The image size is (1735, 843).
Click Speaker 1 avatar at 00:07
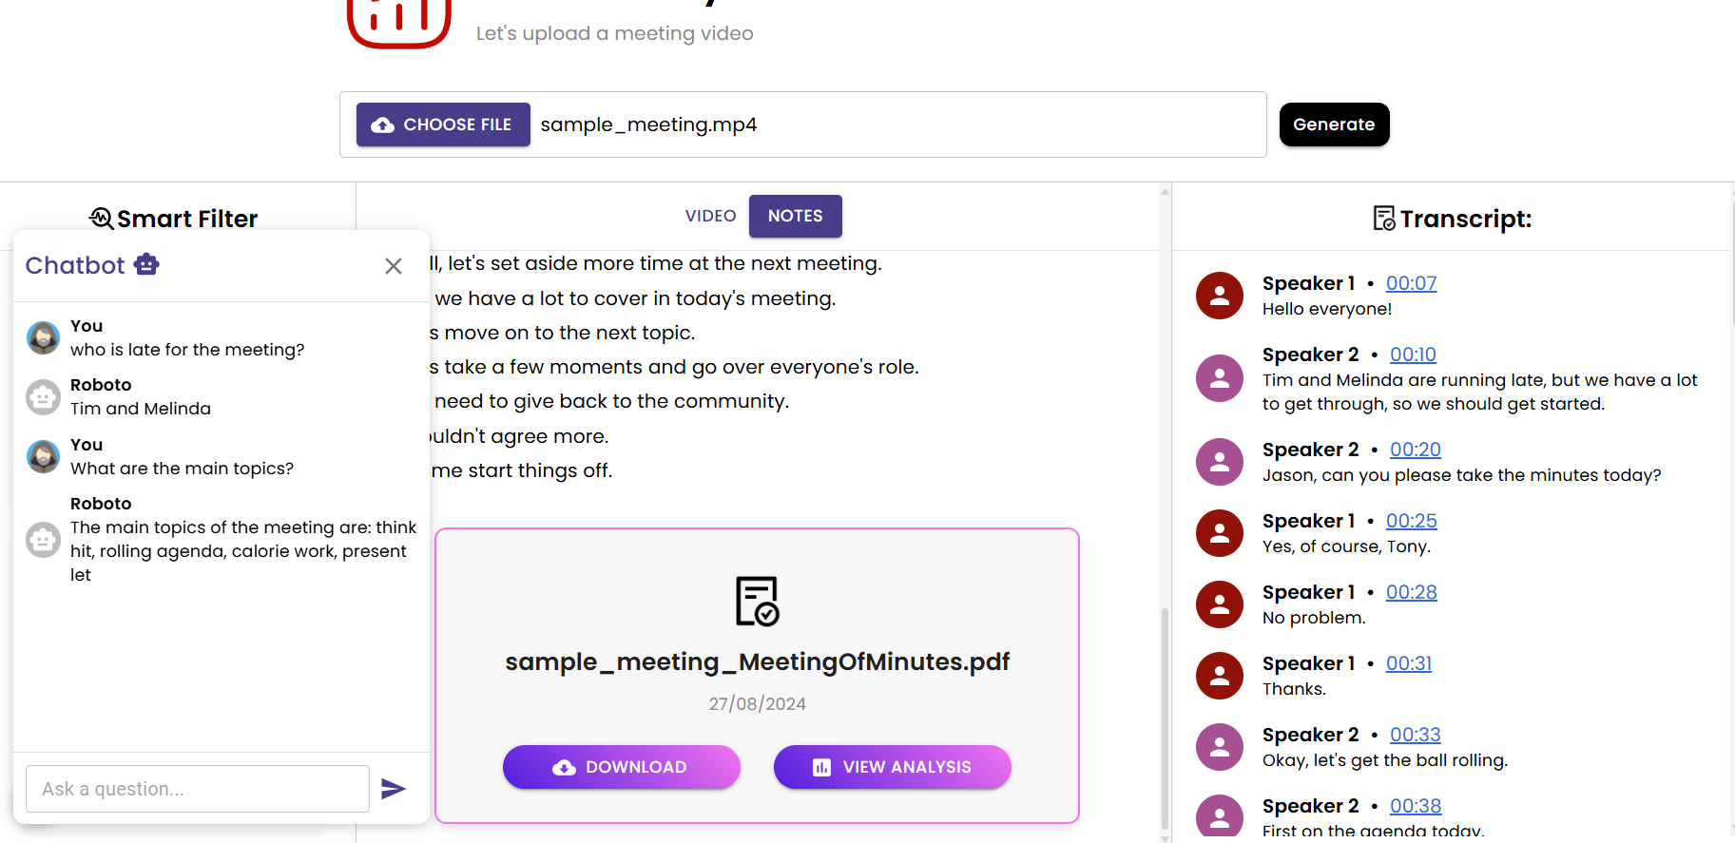[1220, 296]
